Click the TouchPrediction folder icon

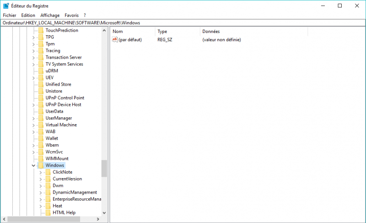[x=41, y=30]
